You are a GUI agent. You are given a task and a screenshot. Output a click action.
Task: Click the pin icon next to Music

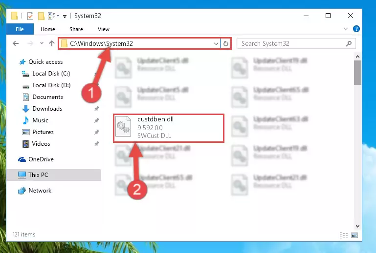[97, 120]
